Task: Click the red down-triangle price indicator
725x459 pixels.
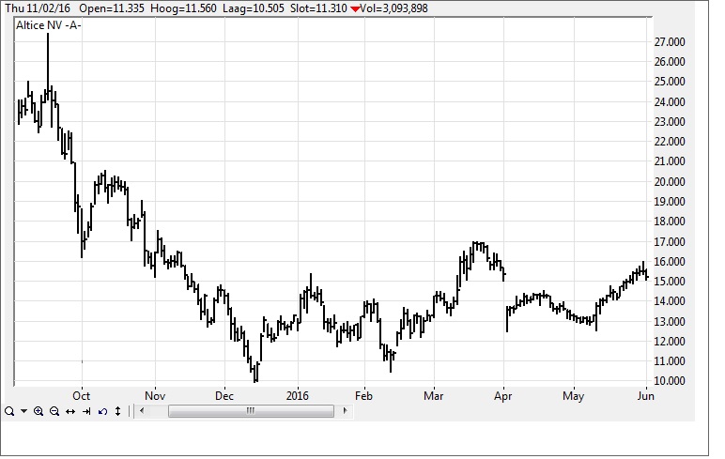Action: [355, 8]
